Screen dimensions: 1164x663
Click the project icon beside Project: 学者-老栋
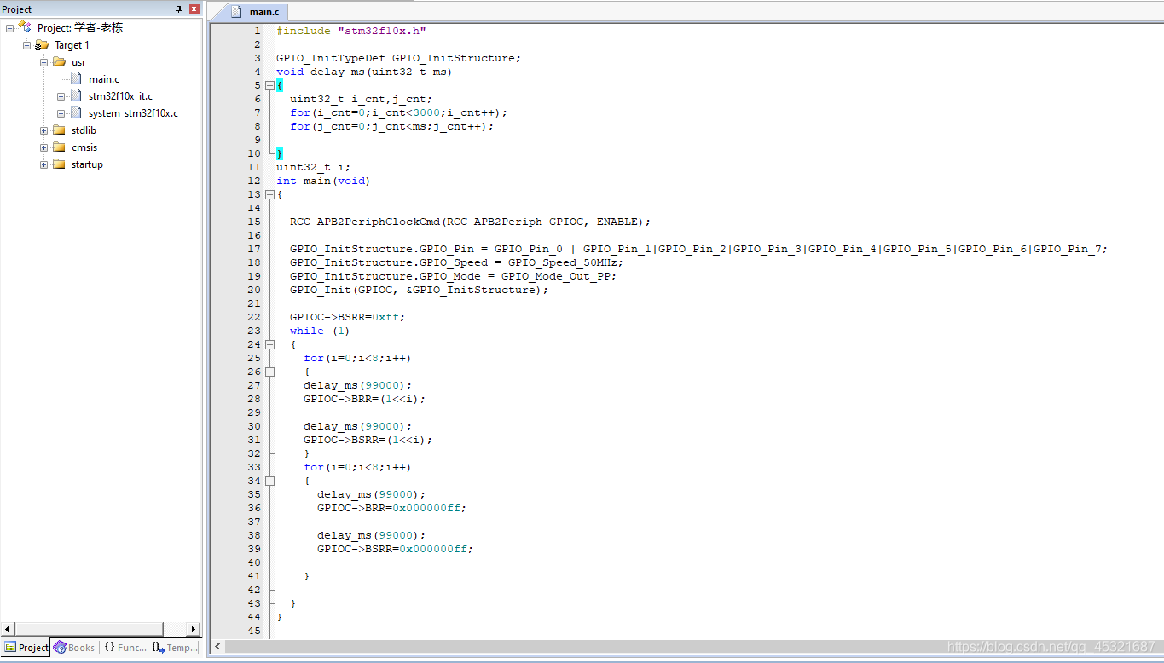pos(25,27)
